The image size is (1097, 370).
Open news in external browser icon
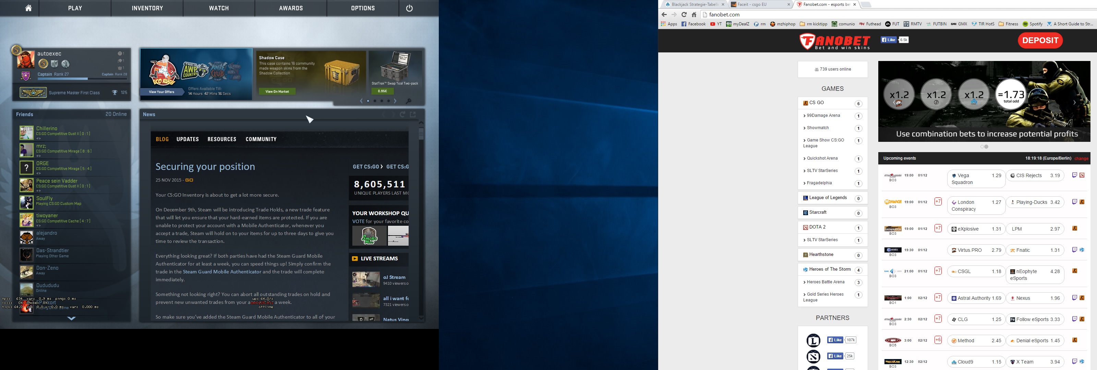(x=413, y=114)
